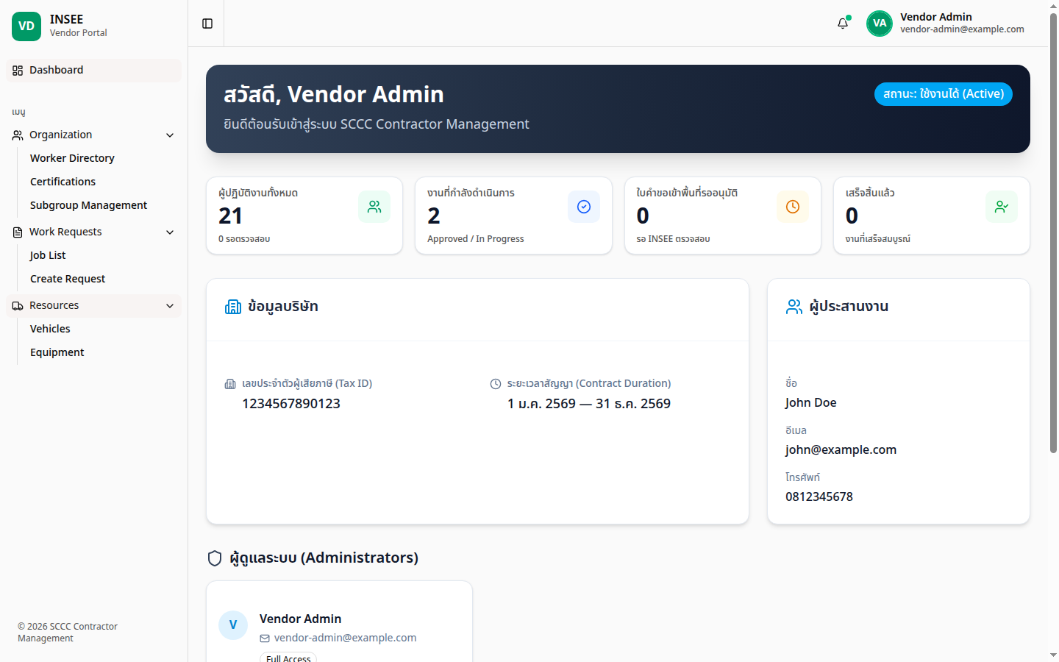Click the green user-check icon in completed card

pyautogui.click(x=1002, y=207)
